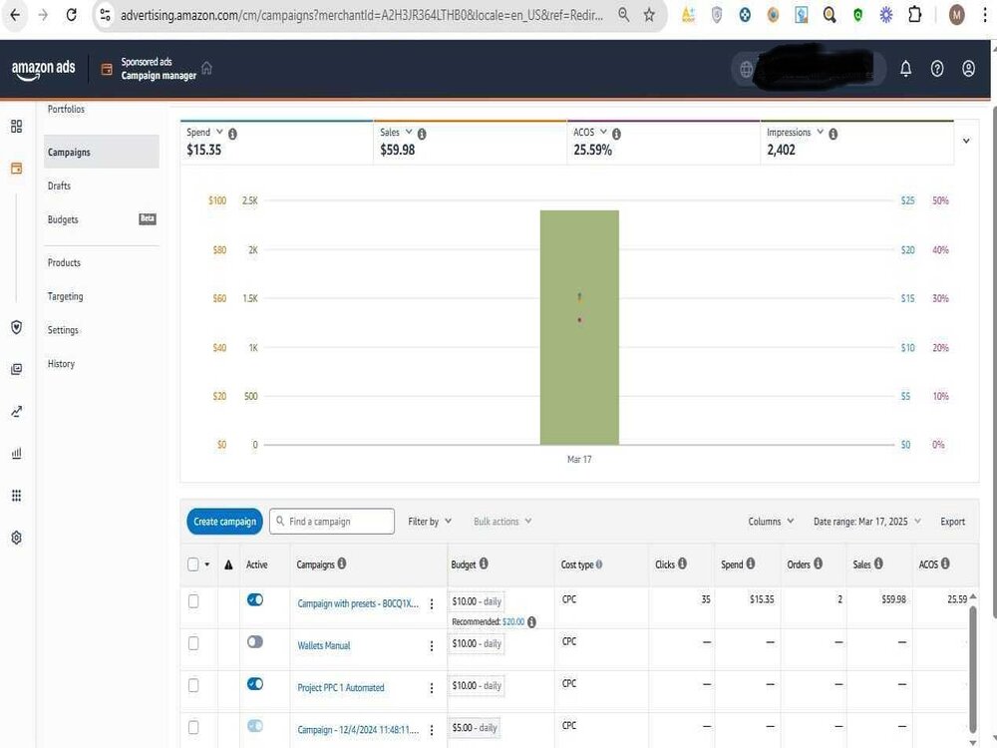
Task: Open the help question mark icon
Action: coord(936,69)
